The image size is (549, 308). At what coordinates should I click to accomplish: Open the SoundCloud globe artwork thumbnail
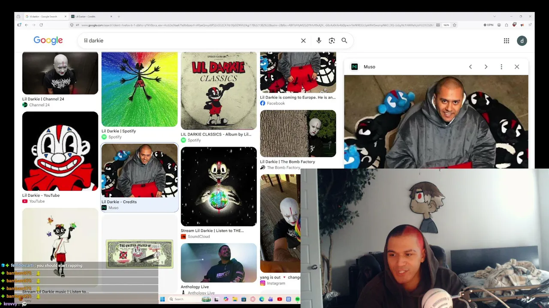pos(219,187)
